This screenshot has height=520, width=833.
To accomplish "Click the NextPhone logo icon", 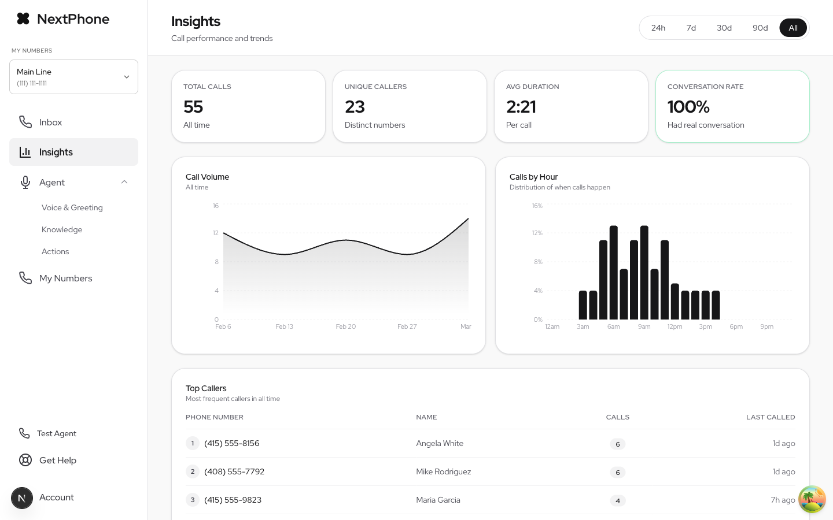I will click(23, 18).
